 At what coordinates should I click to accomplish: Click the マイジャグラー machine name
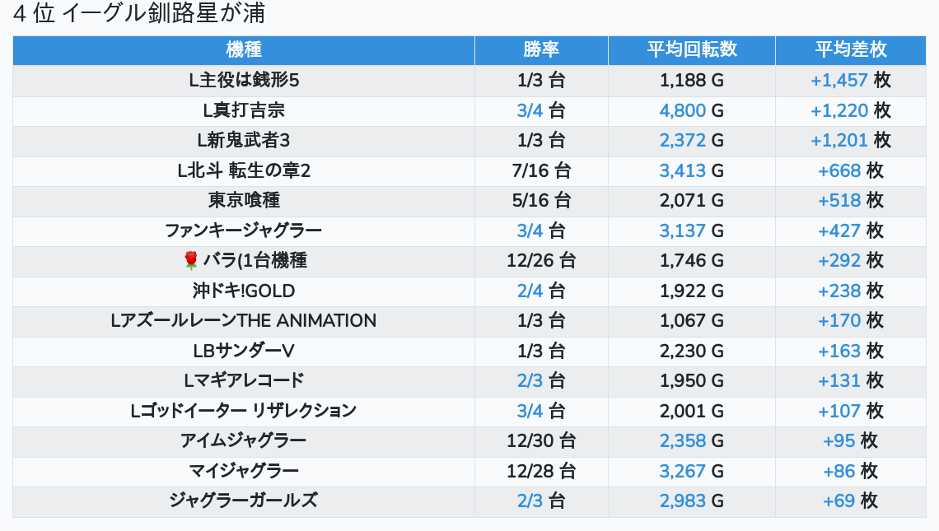tap(243, 471)
